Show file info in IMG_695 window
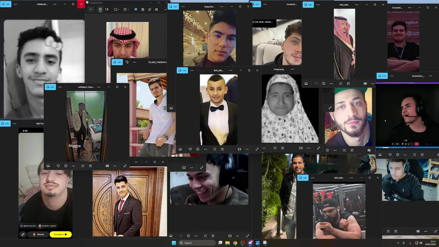This screenshot has height=247, width=439. pos(198,149)
